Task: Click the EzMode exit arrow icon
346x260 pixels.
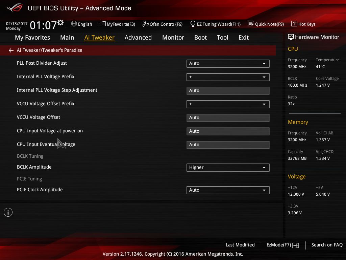Action: [x=296, y=245]
